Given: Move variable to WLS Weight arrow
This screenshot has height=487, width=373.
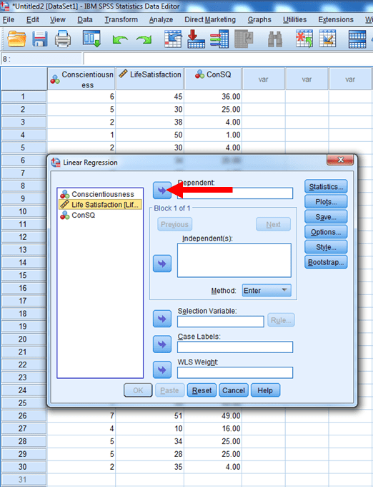Looking at the screenshot, I should point(162,370).
